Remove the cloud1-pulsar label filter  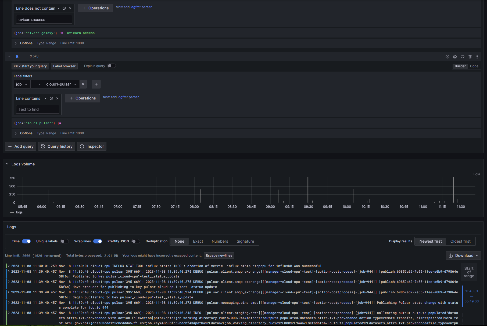point(83,84)
